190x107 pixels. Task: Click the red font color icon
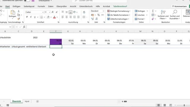54,17
